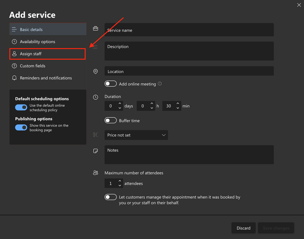Click the sticky note icon beside Notes
304x239 pixels.
[x=95, y=151]
